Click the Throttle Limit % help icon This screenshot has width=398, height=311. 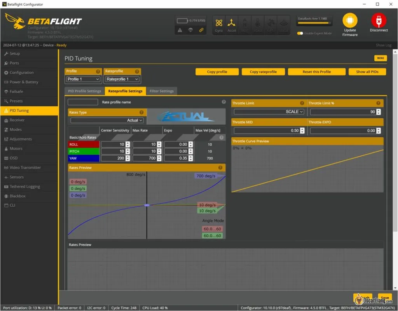click(x=378, y=103)
